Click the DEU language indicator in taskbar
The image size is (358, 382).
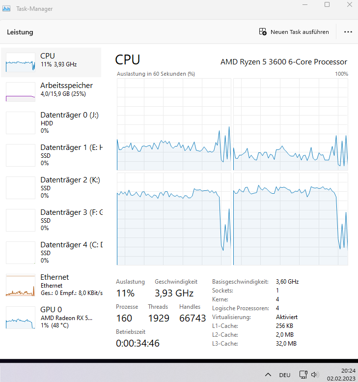point(285,375)
